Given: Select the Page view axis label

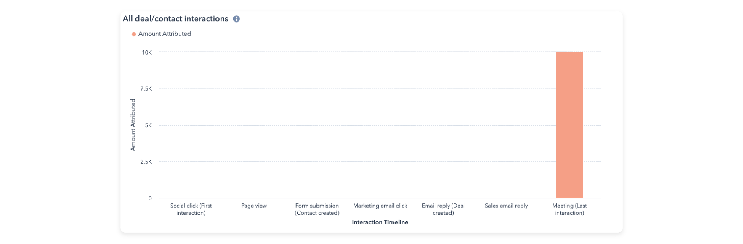Looking at the screenshot, I should tap(254, 206).
